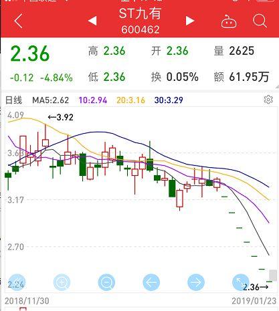Tap the MA10 value 2.94
This screenshot has width=279, height=311.
(93, 100)
